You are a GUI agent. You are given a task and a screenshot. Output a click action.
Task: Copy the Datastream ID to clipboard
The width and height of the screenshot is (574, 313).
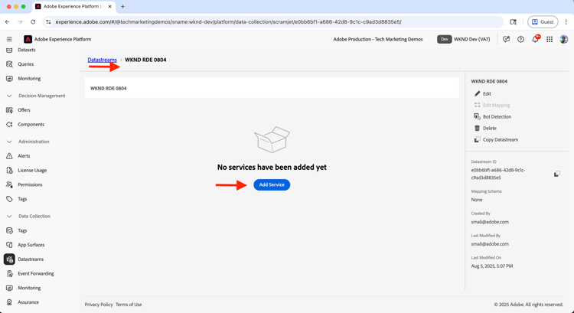(x=557, y=174)
